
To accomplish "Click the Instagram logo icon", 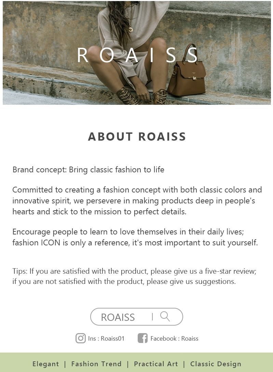I will pos(81,338).
